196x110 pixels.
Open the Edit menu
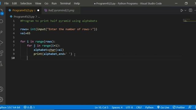(14, 3)
